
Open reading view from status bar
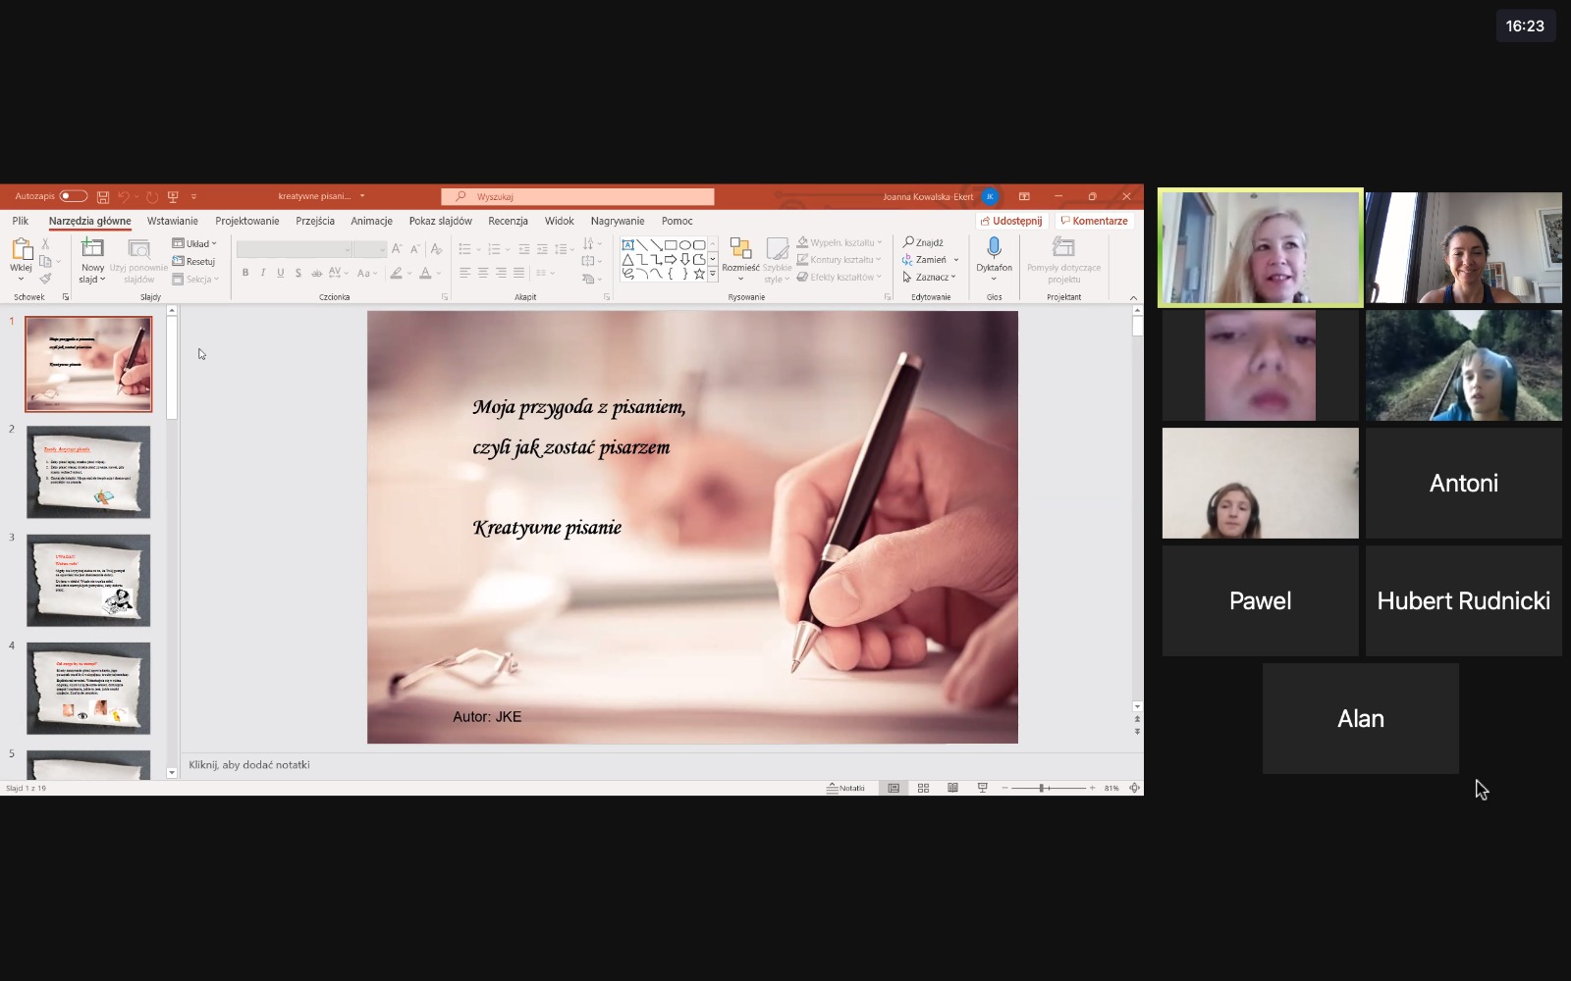(952, 788)
